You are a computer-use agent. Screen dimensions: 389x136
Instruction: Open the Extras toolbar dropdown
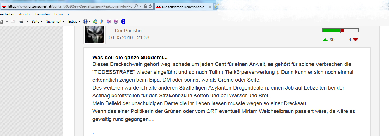point(74,22)
